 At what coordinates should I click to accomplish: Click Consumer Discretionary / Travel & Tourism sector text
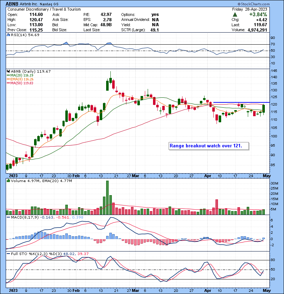(44, 9)
